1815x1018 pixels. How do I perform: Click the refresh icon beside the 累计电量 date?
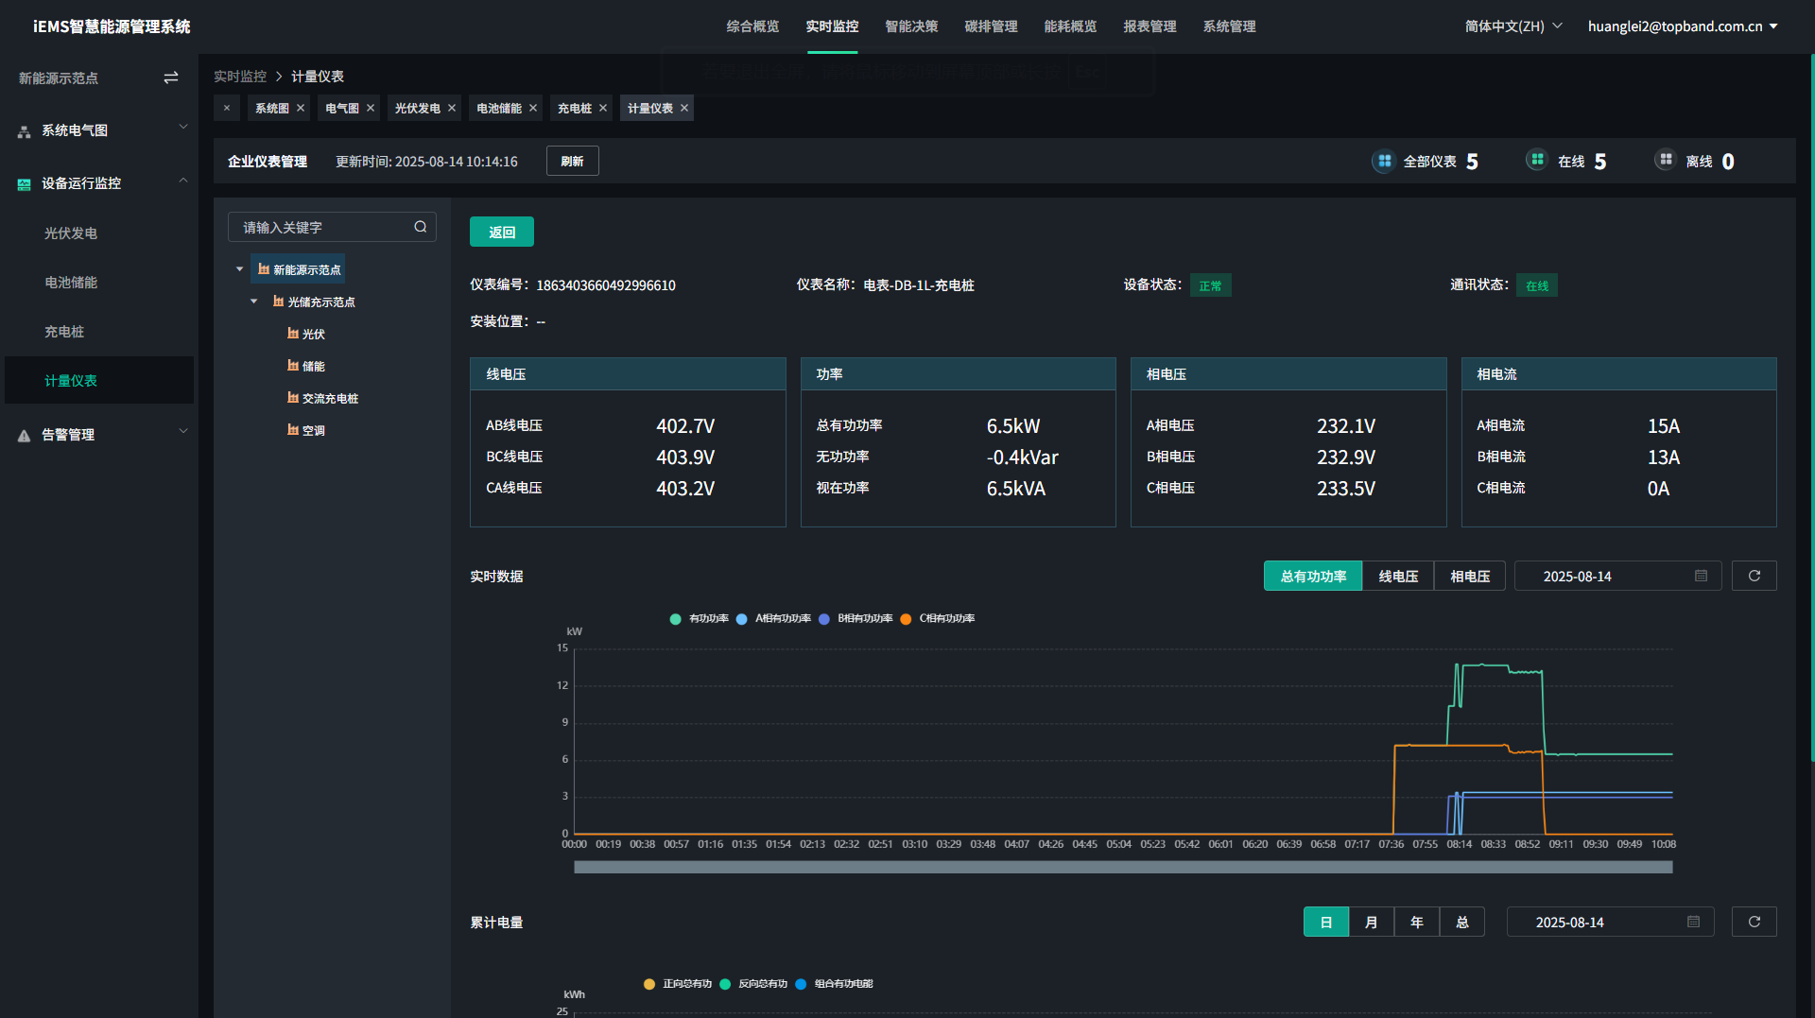[1754, 922]
